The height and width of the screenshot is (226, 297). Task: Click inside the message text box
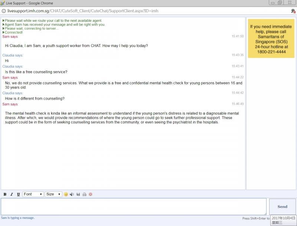pyautogui.click(x=133, y=206)
